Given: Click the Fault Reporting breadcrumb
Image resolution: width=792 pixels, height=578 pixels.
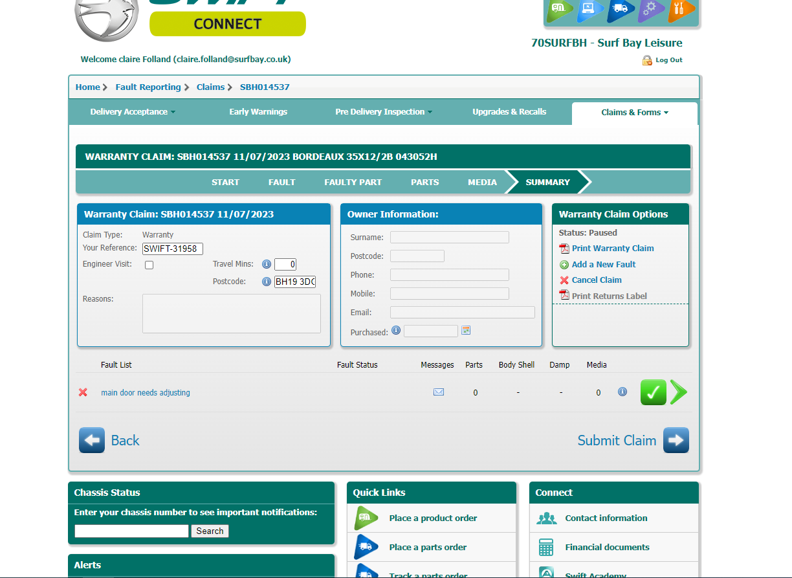Looking at the screenshot, I should (148, 87).
